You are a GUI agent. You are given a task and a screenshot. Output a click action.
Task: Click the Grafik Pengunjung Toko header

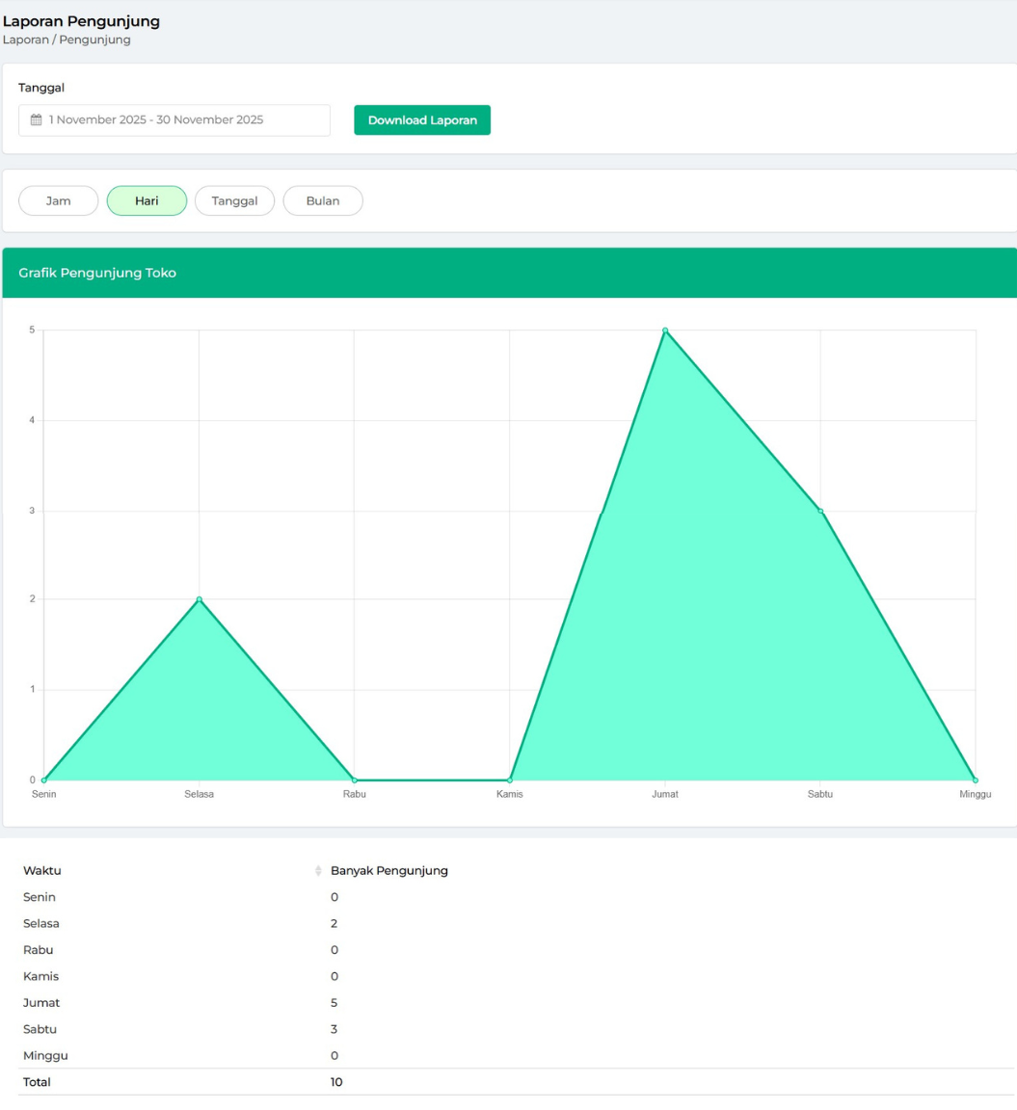[x=97, y=274]
